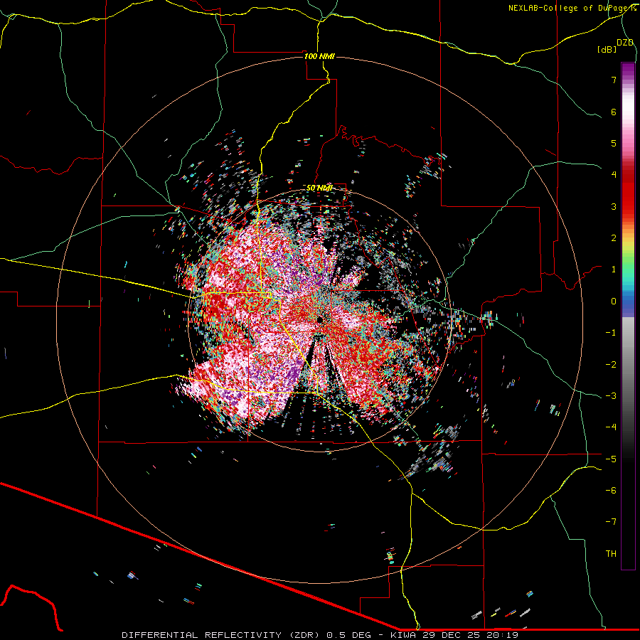Click the 4 dB tick label on legend
The height and width of the screenshot is (640, 640).
click(614, 175)
